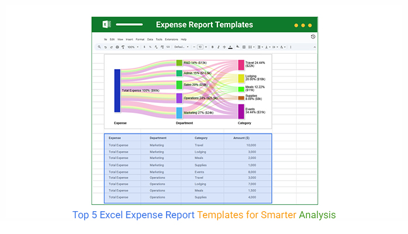
Task: Select the Paint format roller icon
Action: (123, 47)
